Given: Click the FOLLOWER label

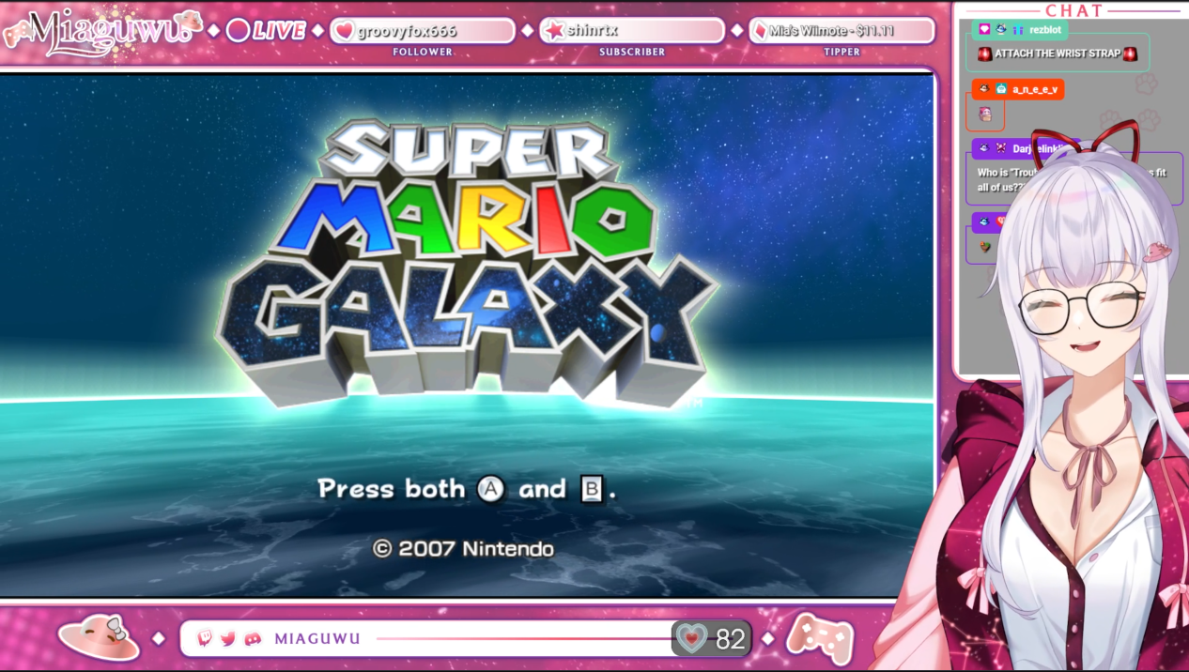Looking at the screenshot, I should (x=423, y=52).
